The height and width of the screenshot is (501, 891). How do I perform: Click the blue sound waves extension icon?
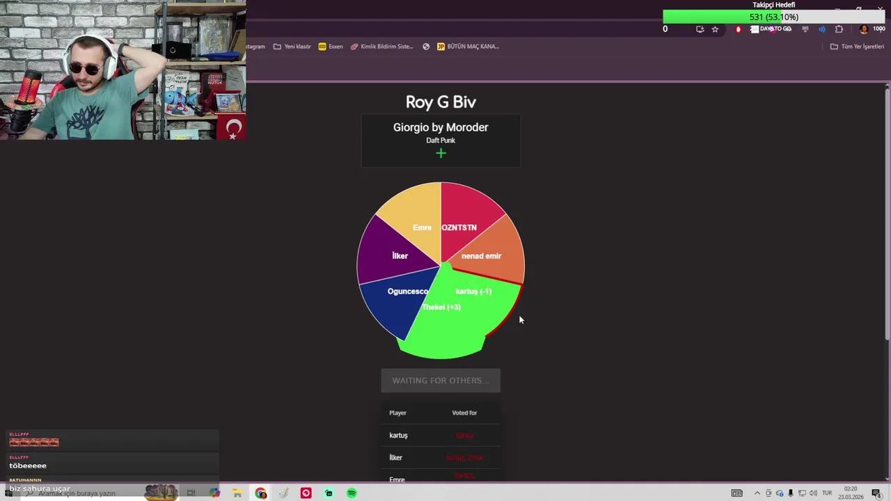click(822, 29)
